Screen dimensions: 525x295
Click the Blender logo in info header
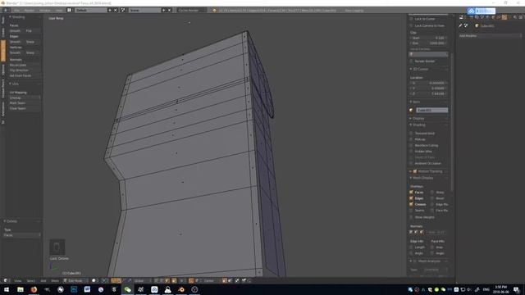click(x=214, y=11)
